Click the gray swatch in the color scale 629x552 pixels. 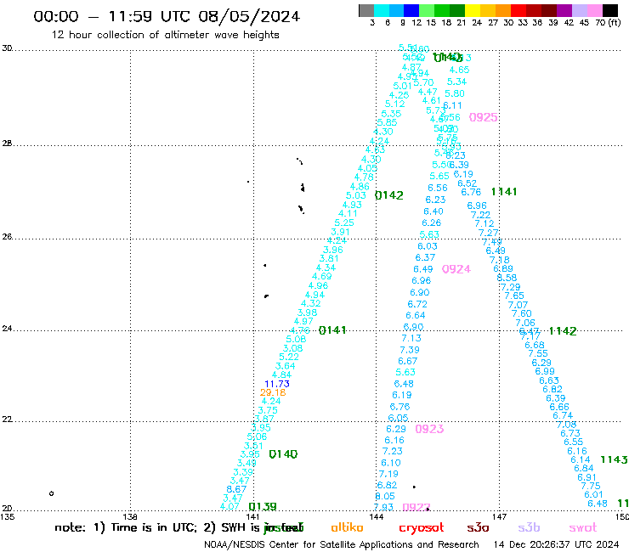click(x=366, y=10)
